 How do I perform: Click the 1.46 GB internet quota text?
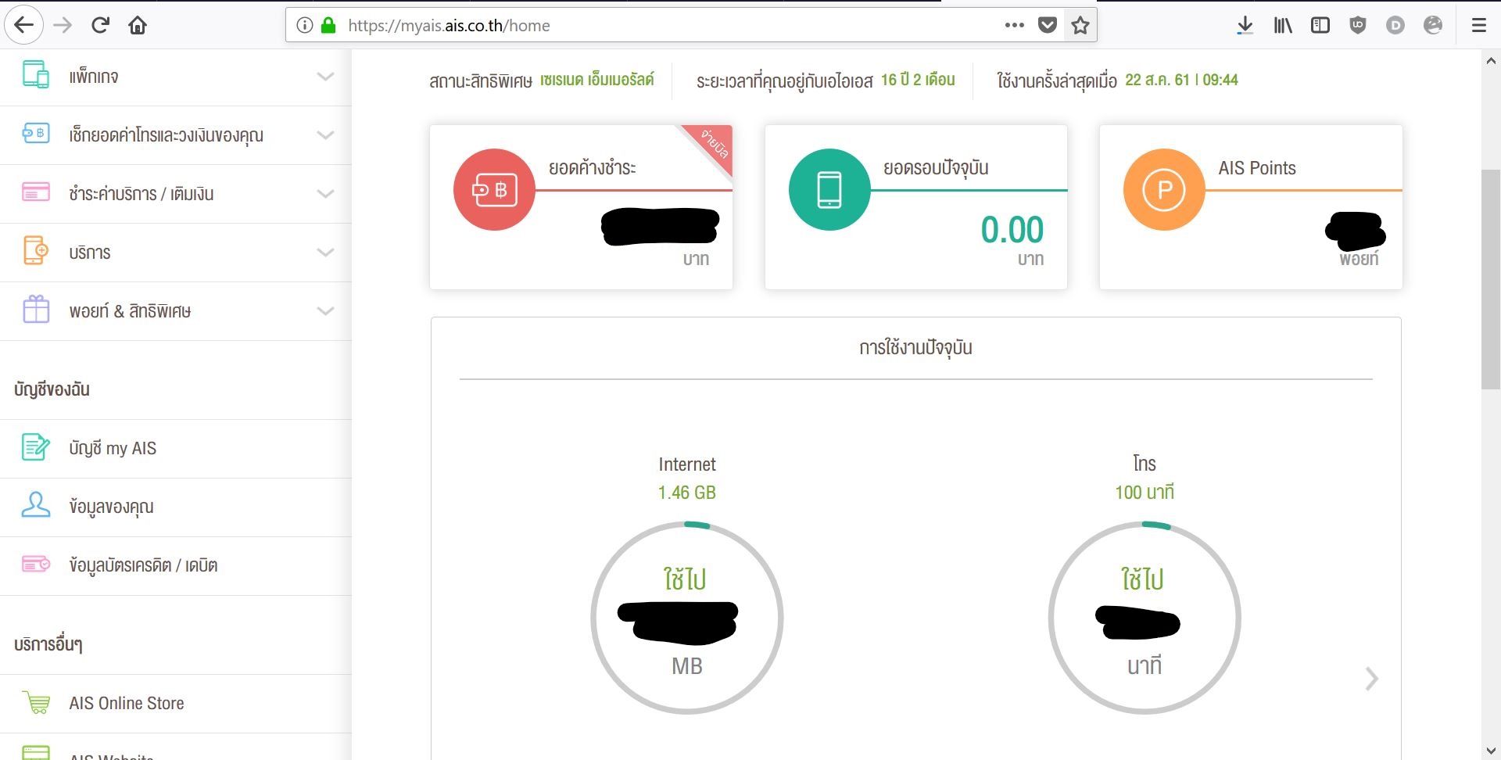point(687,493)
